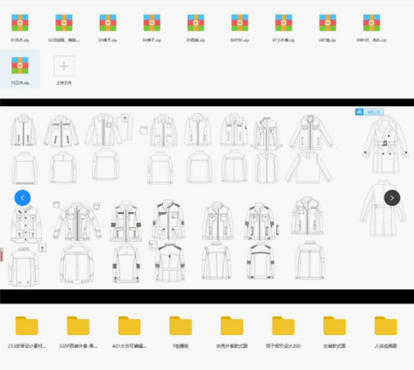Click the blue cloud upload badge
This screenshot has width=414, height=370.
369,112
